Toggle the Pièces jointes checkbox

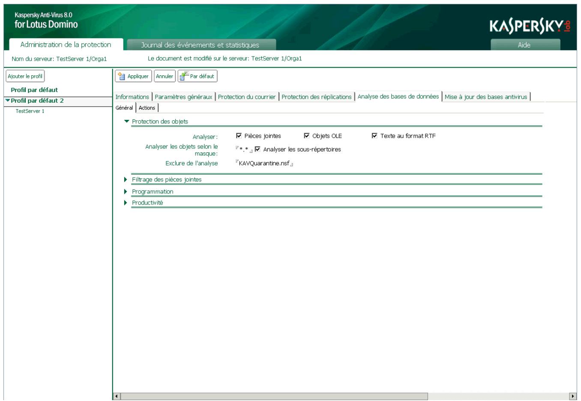239,136
